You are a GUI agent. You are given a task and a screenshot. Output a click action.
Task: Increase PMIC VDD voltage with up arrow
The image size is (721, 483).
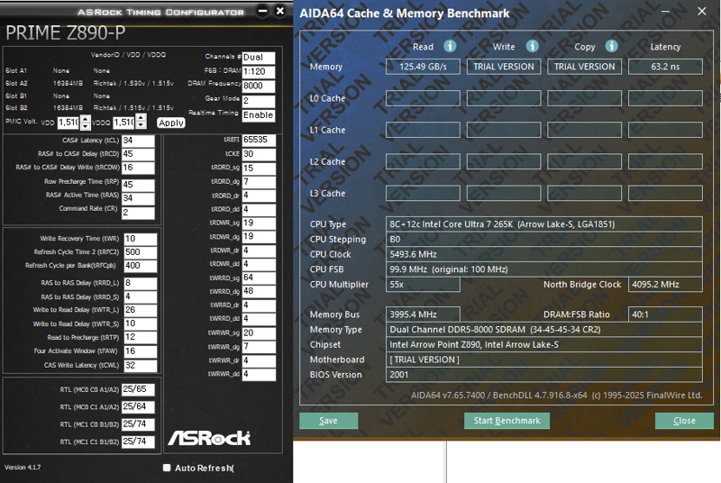coord(85,119)
